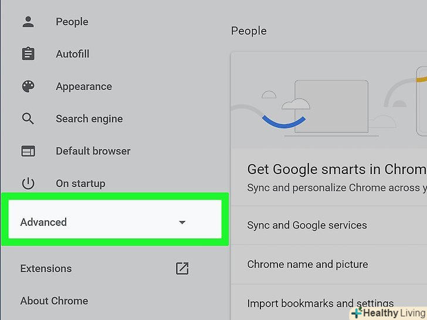The image size is (427, 320).
Task: Open Sync and Google services row
Action: pos(329,225)
